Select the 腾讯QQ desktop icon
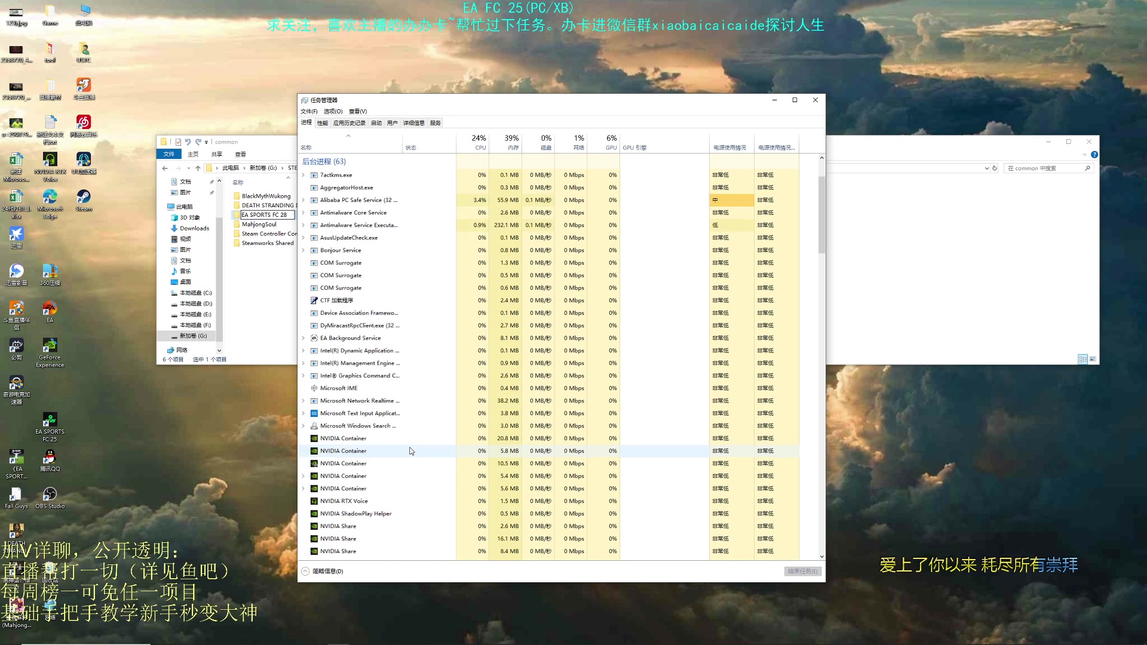This screenshot has width=1147, height=645. point(50,460)
